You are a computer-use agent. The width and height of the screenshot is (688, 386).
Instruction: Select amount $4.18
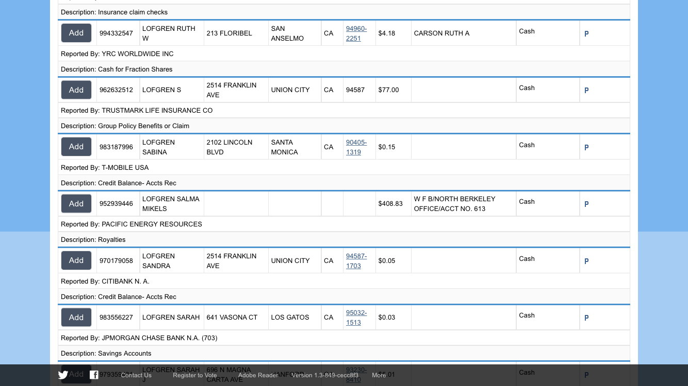387,33
